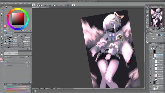Click the Fill bucket icon in command bar
The image size is (165, 93).
[54, 5]
